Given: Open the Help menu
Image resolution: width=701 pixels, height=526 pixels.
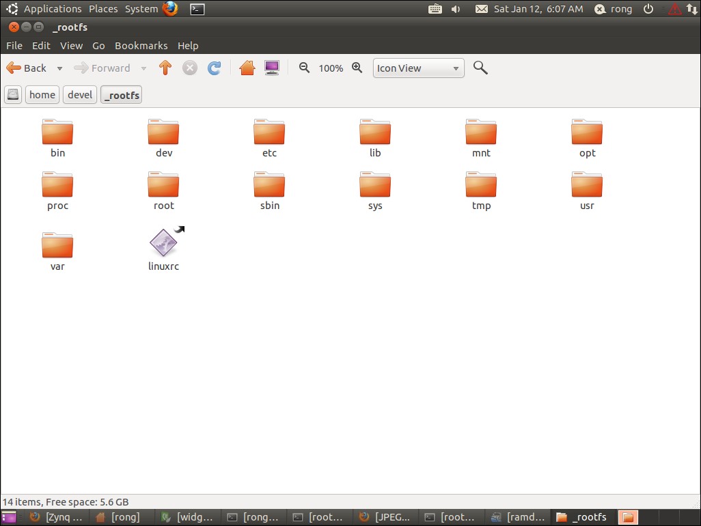Looking at the screenshot, I should click(188, 46).
